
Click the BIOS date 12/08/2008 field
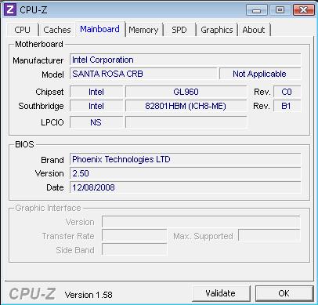point(185,187)
